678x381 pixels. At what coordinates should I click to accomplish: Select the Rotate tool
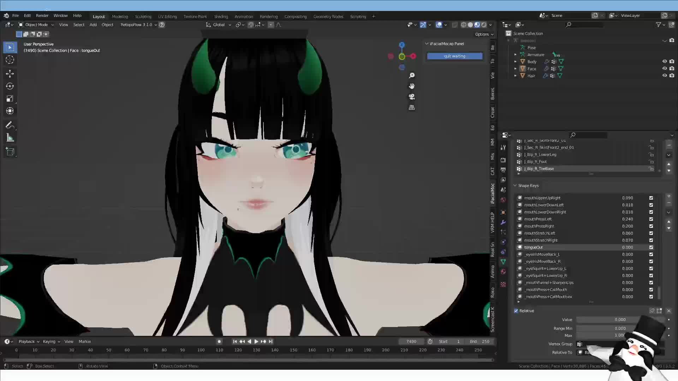[10, 86]
